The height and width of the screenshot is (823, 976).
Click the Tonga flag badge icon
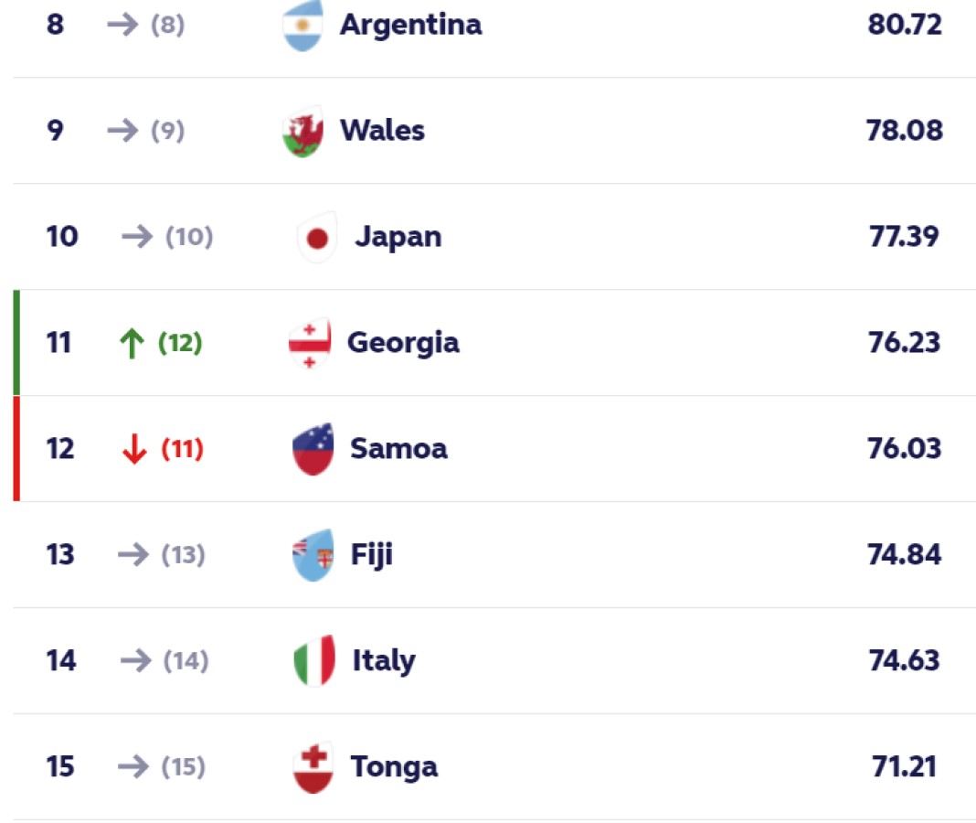click(313, 767)
